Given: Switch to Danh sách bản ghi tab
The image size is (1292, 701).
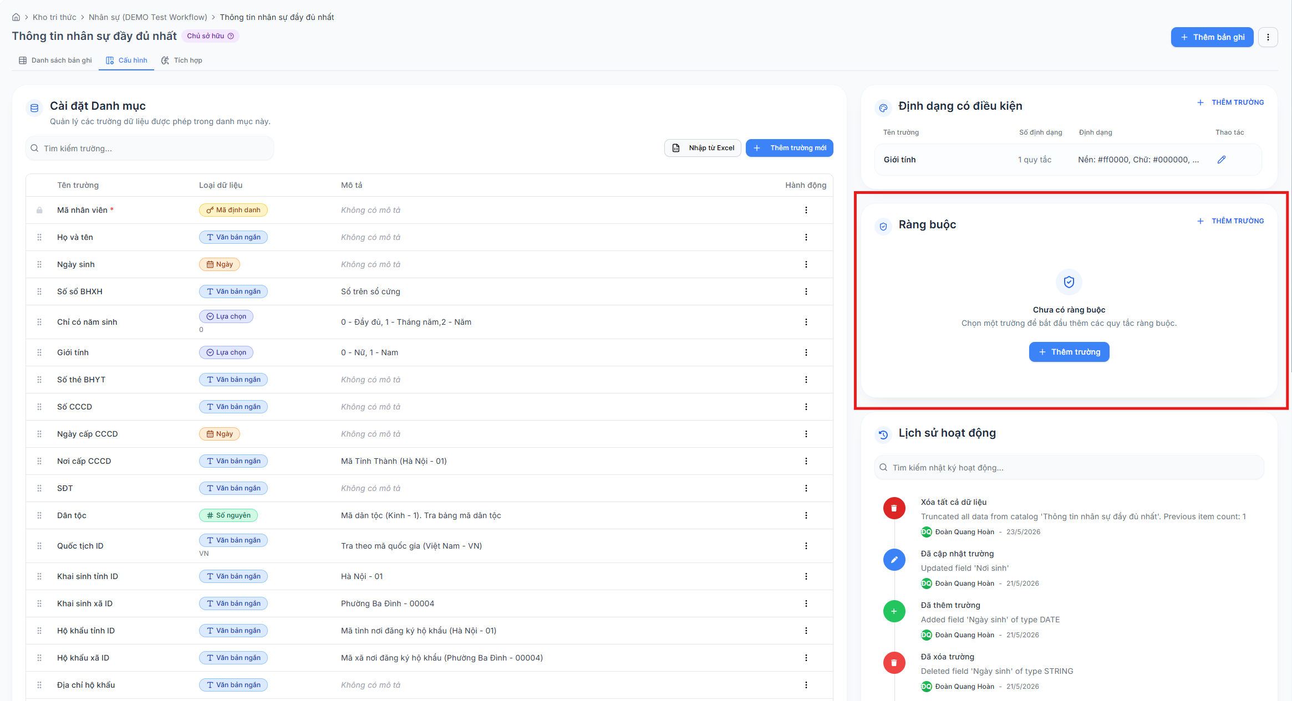Looking at the screenshot, I should [55, 60].
